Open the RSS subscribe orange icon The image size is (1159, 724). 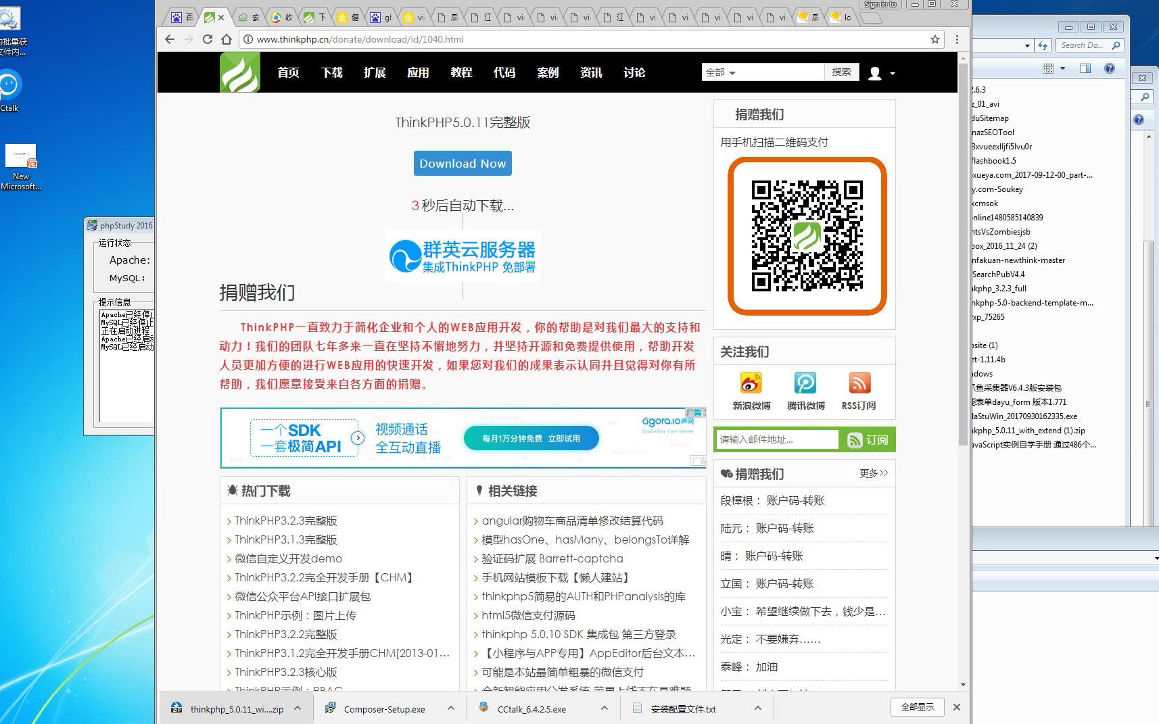(859, 383)
